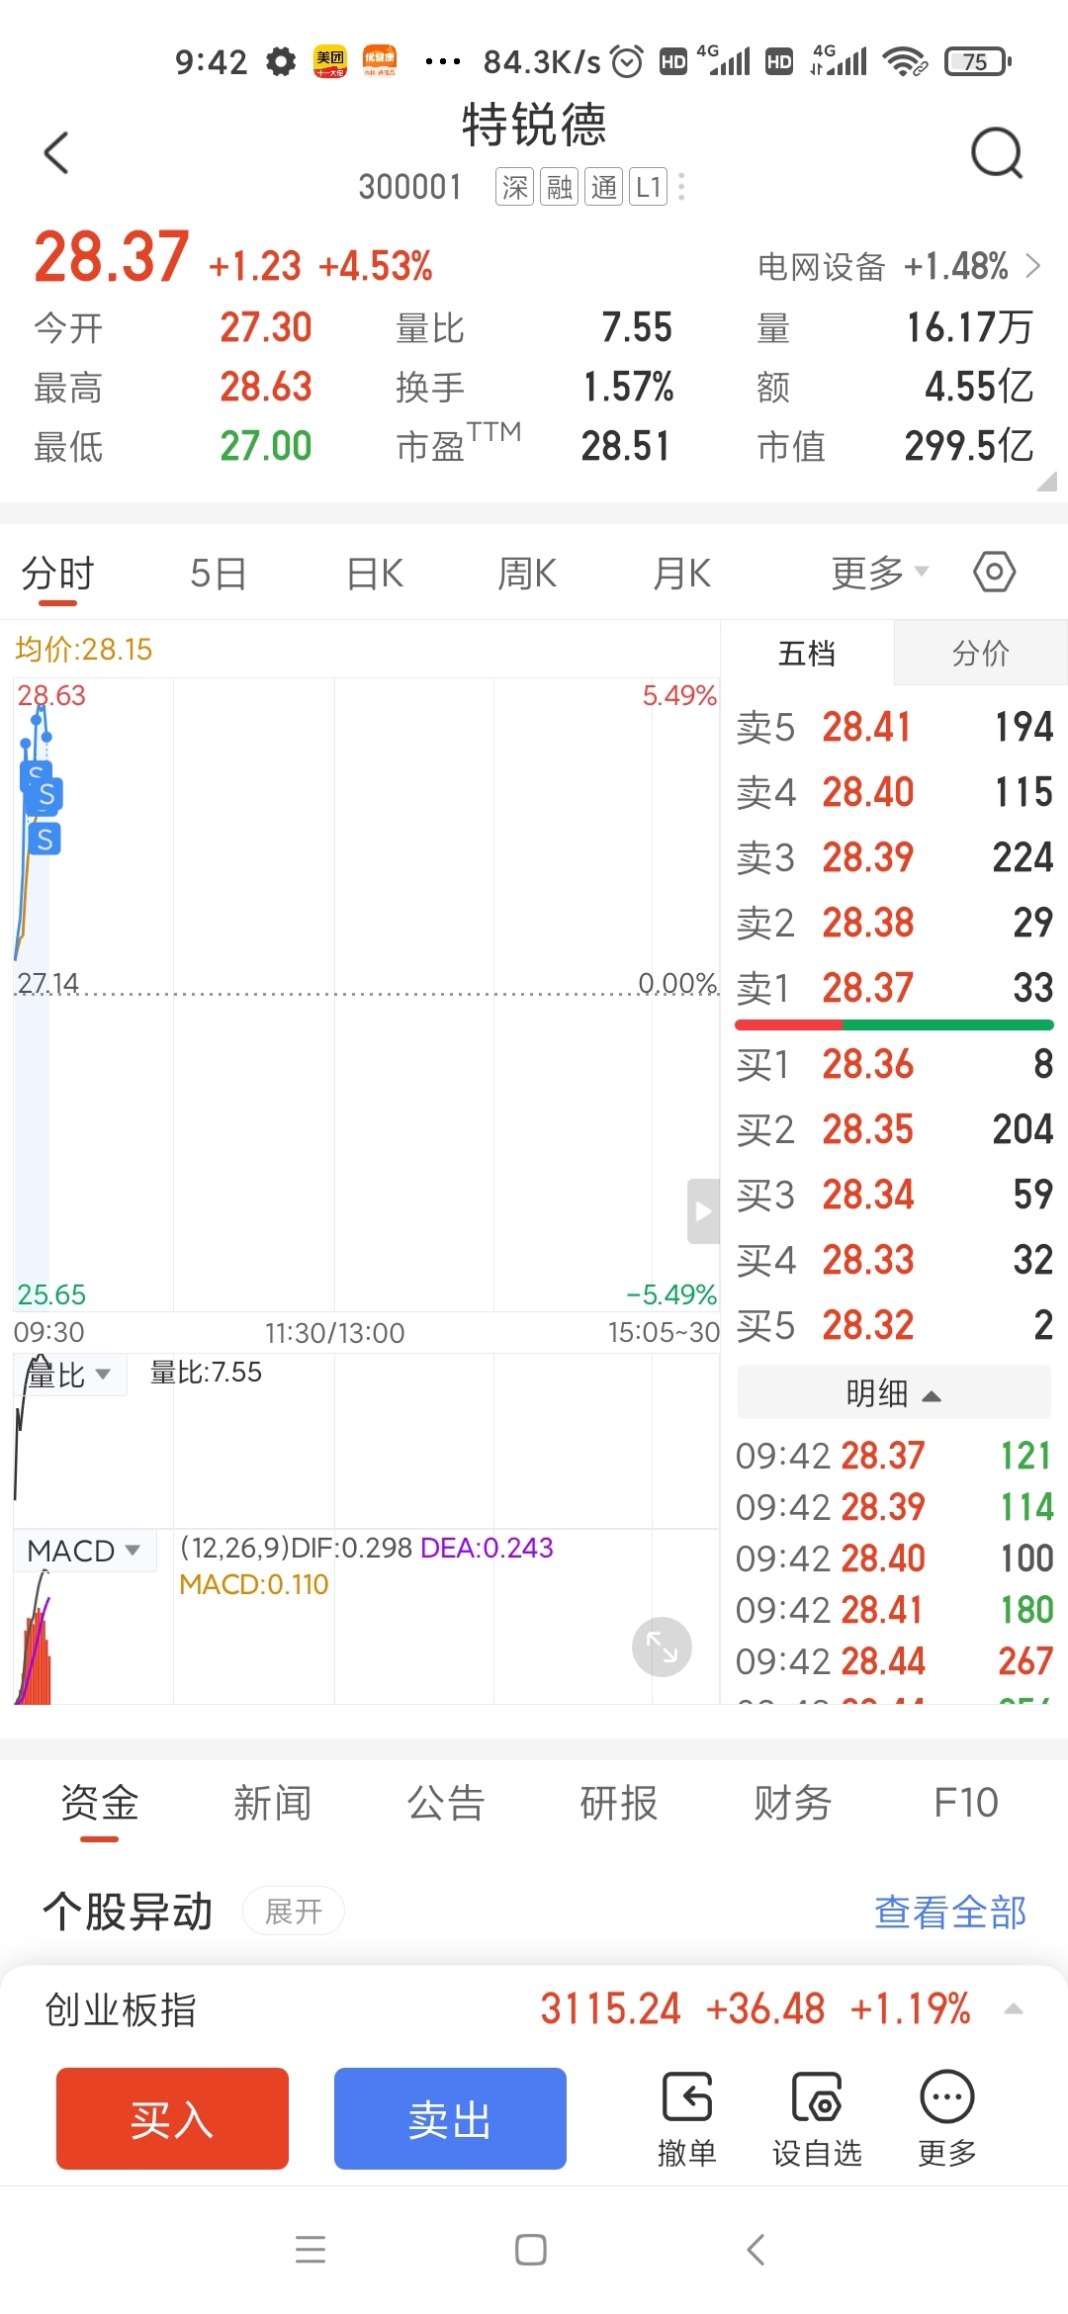Collapse the 明细 trade details list
The width and height of the screenshot is (1068, 2314).
tap(893, 1393)
